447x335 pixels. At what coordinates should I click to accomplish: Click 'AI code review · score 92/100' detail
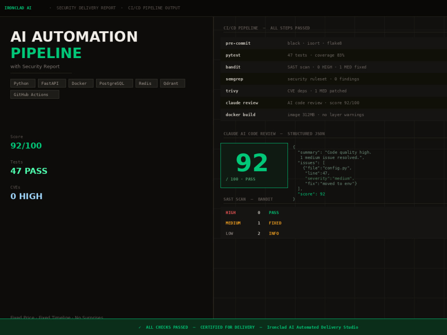click(323, 103)
